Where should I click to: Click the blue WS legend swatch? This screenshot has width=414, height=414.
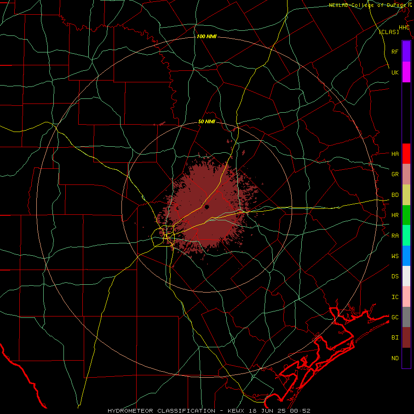click(x=406, y=256)
